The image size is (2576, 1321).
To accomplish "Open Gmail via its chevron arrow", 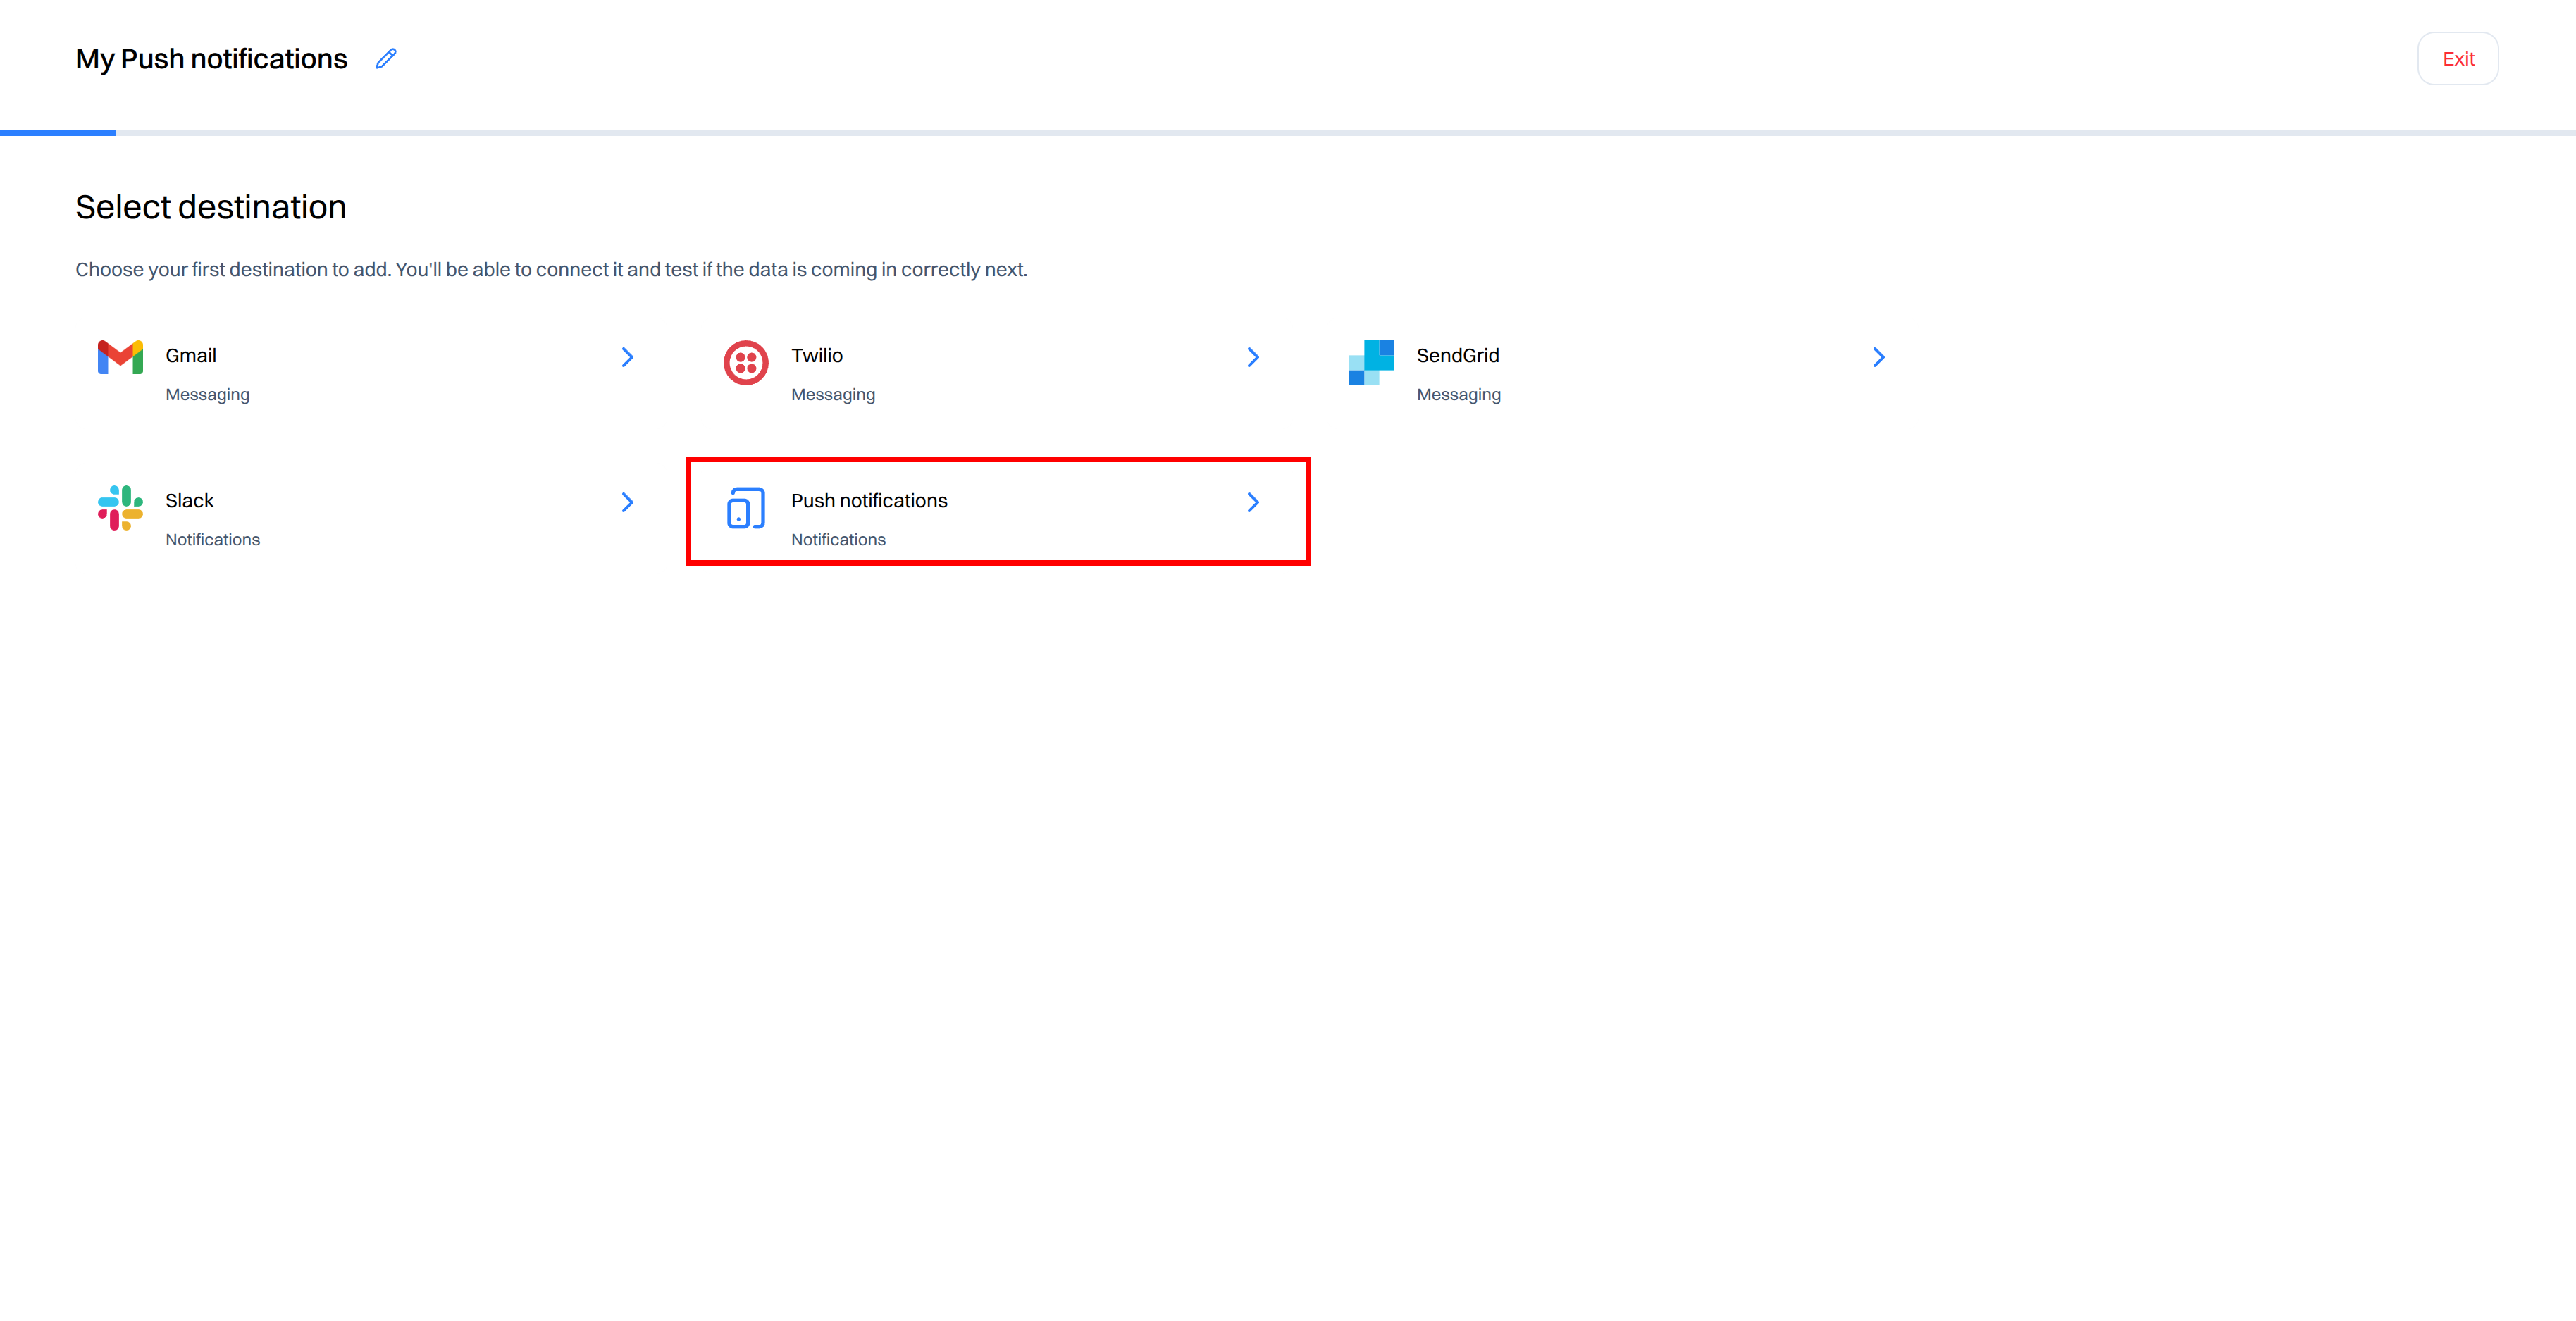I will [x=627, y=357].
